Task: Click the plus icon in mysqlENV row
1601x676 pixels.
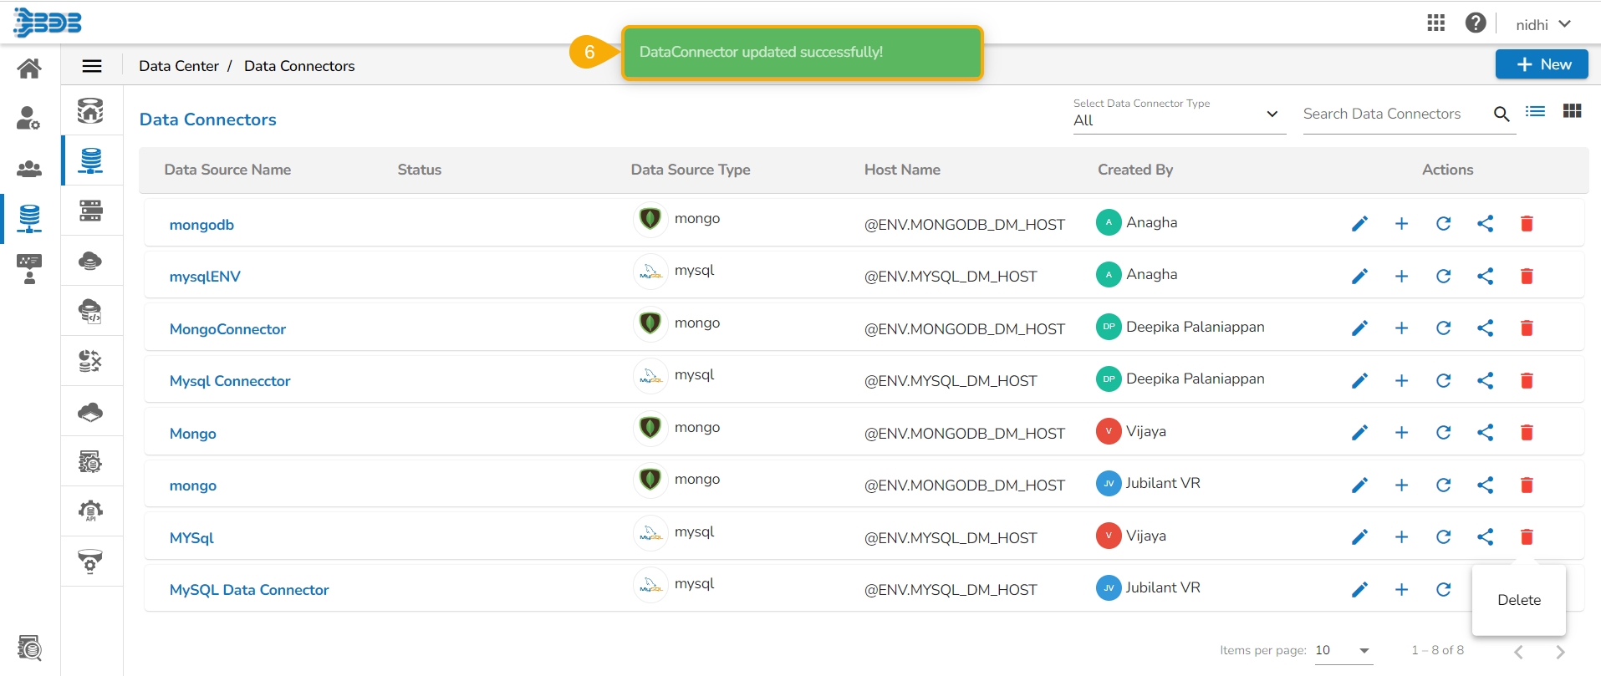Action: point(1401,277)
